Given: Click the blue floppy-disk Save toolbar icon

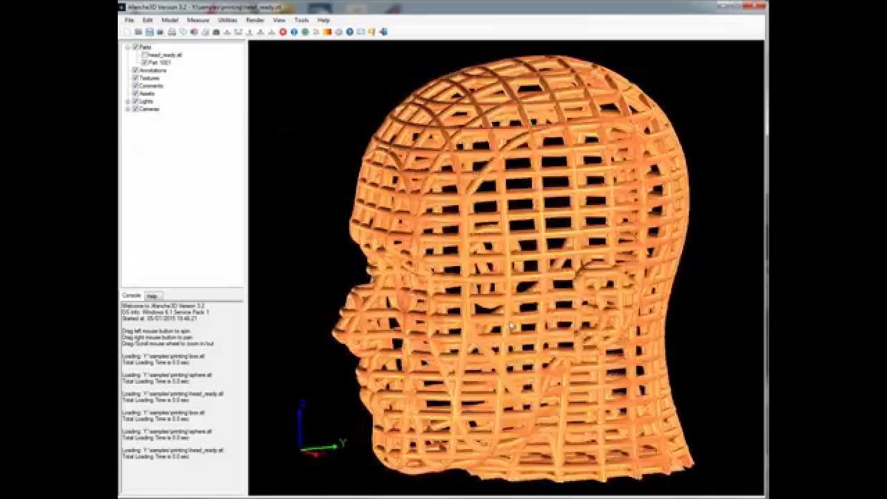Looking at the screenshot, I should (150, 32).
